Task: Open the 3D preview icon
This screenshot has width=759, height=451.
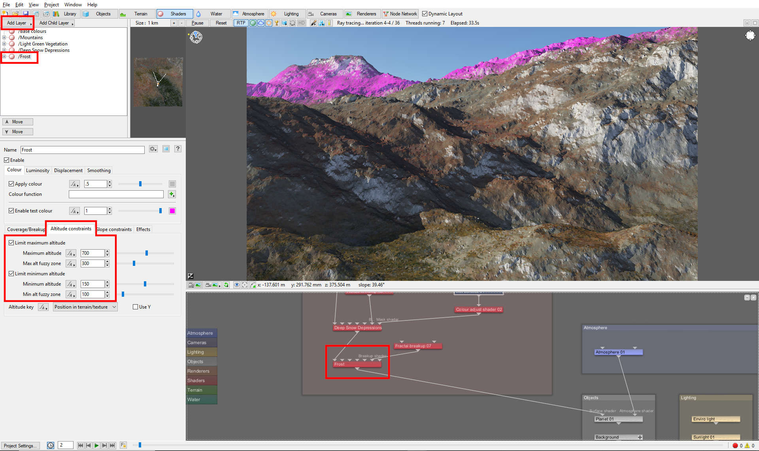Action: coord(46,14)
